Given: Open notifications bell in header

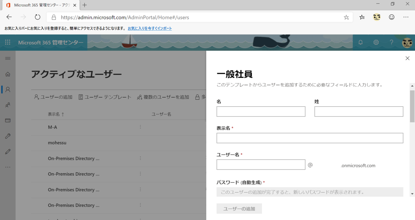Looking at the screenshot, I should pos(361,42).
